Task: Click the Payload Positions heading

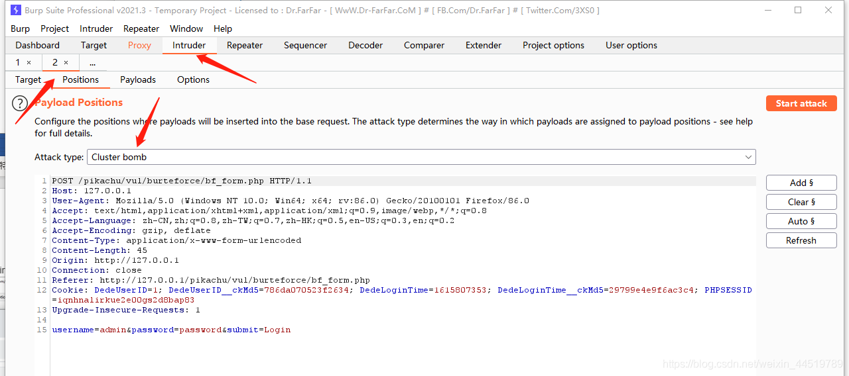Action: (79, 103)
